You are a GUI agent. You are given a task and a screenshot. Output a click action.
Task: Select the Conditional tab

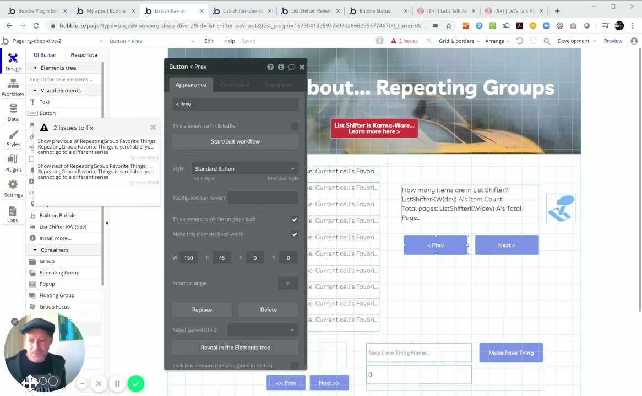pos(235,85)
